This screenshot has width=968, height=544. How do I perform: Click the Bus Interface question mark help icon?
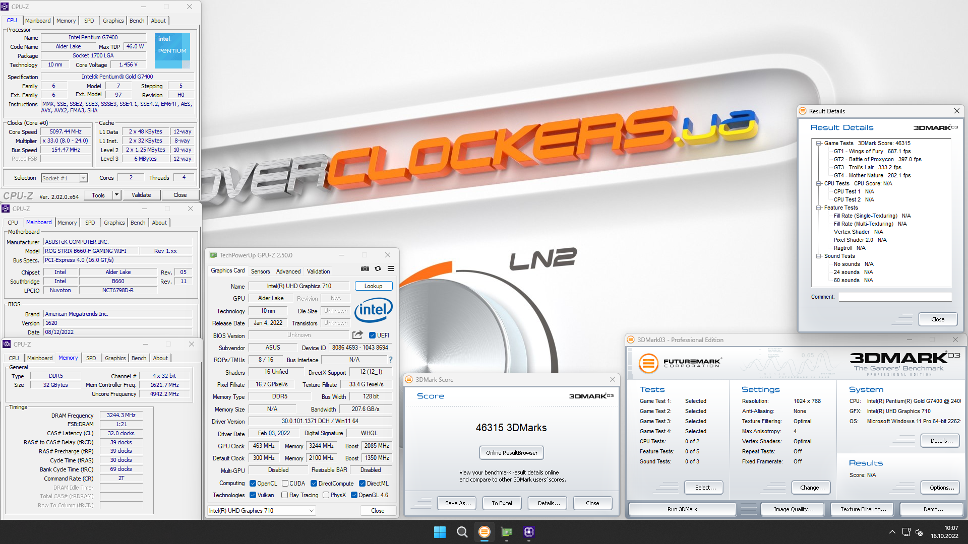pos(390,360)
